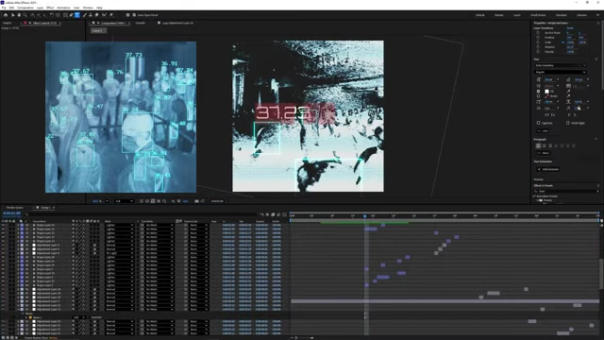Open the Window menu
Image resolution: width=604 pixels, height=340 pixels.
point(88,8)
